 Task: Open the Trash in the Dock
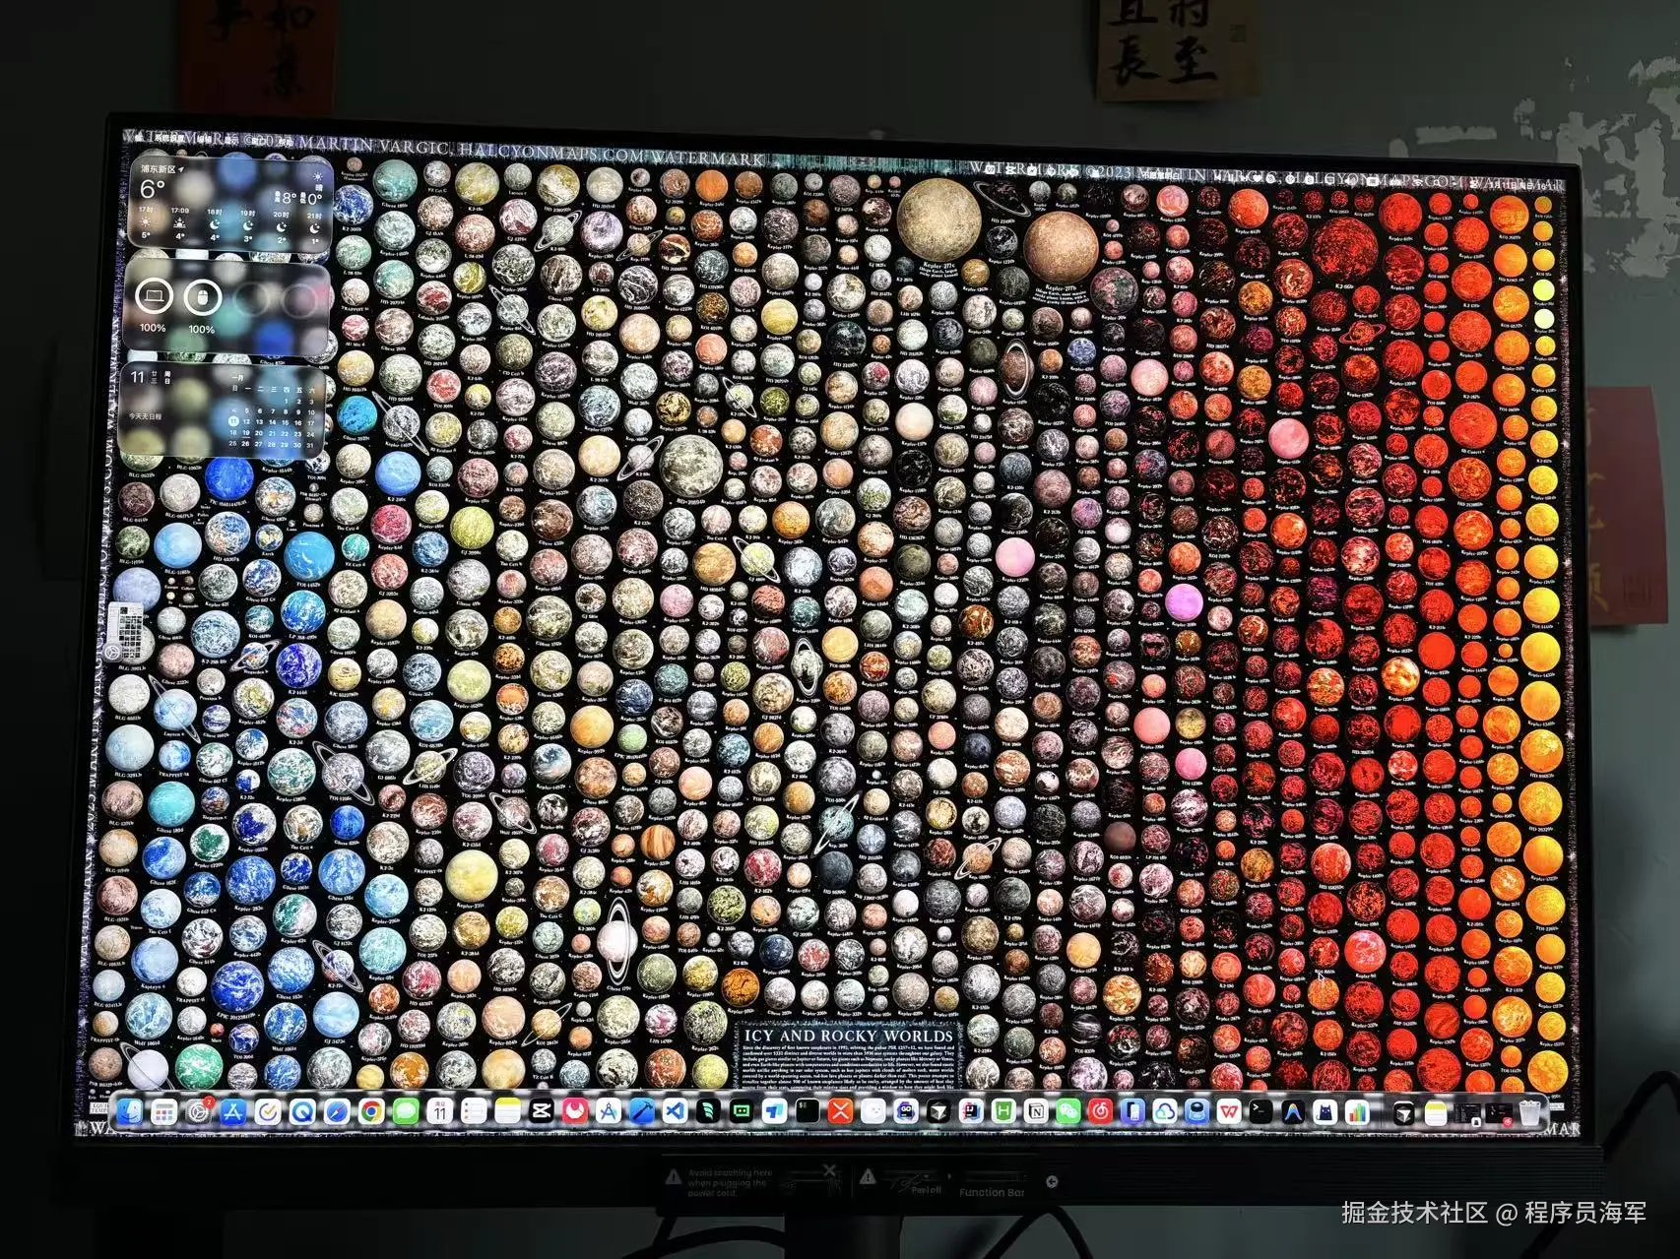[1529, 1112]
